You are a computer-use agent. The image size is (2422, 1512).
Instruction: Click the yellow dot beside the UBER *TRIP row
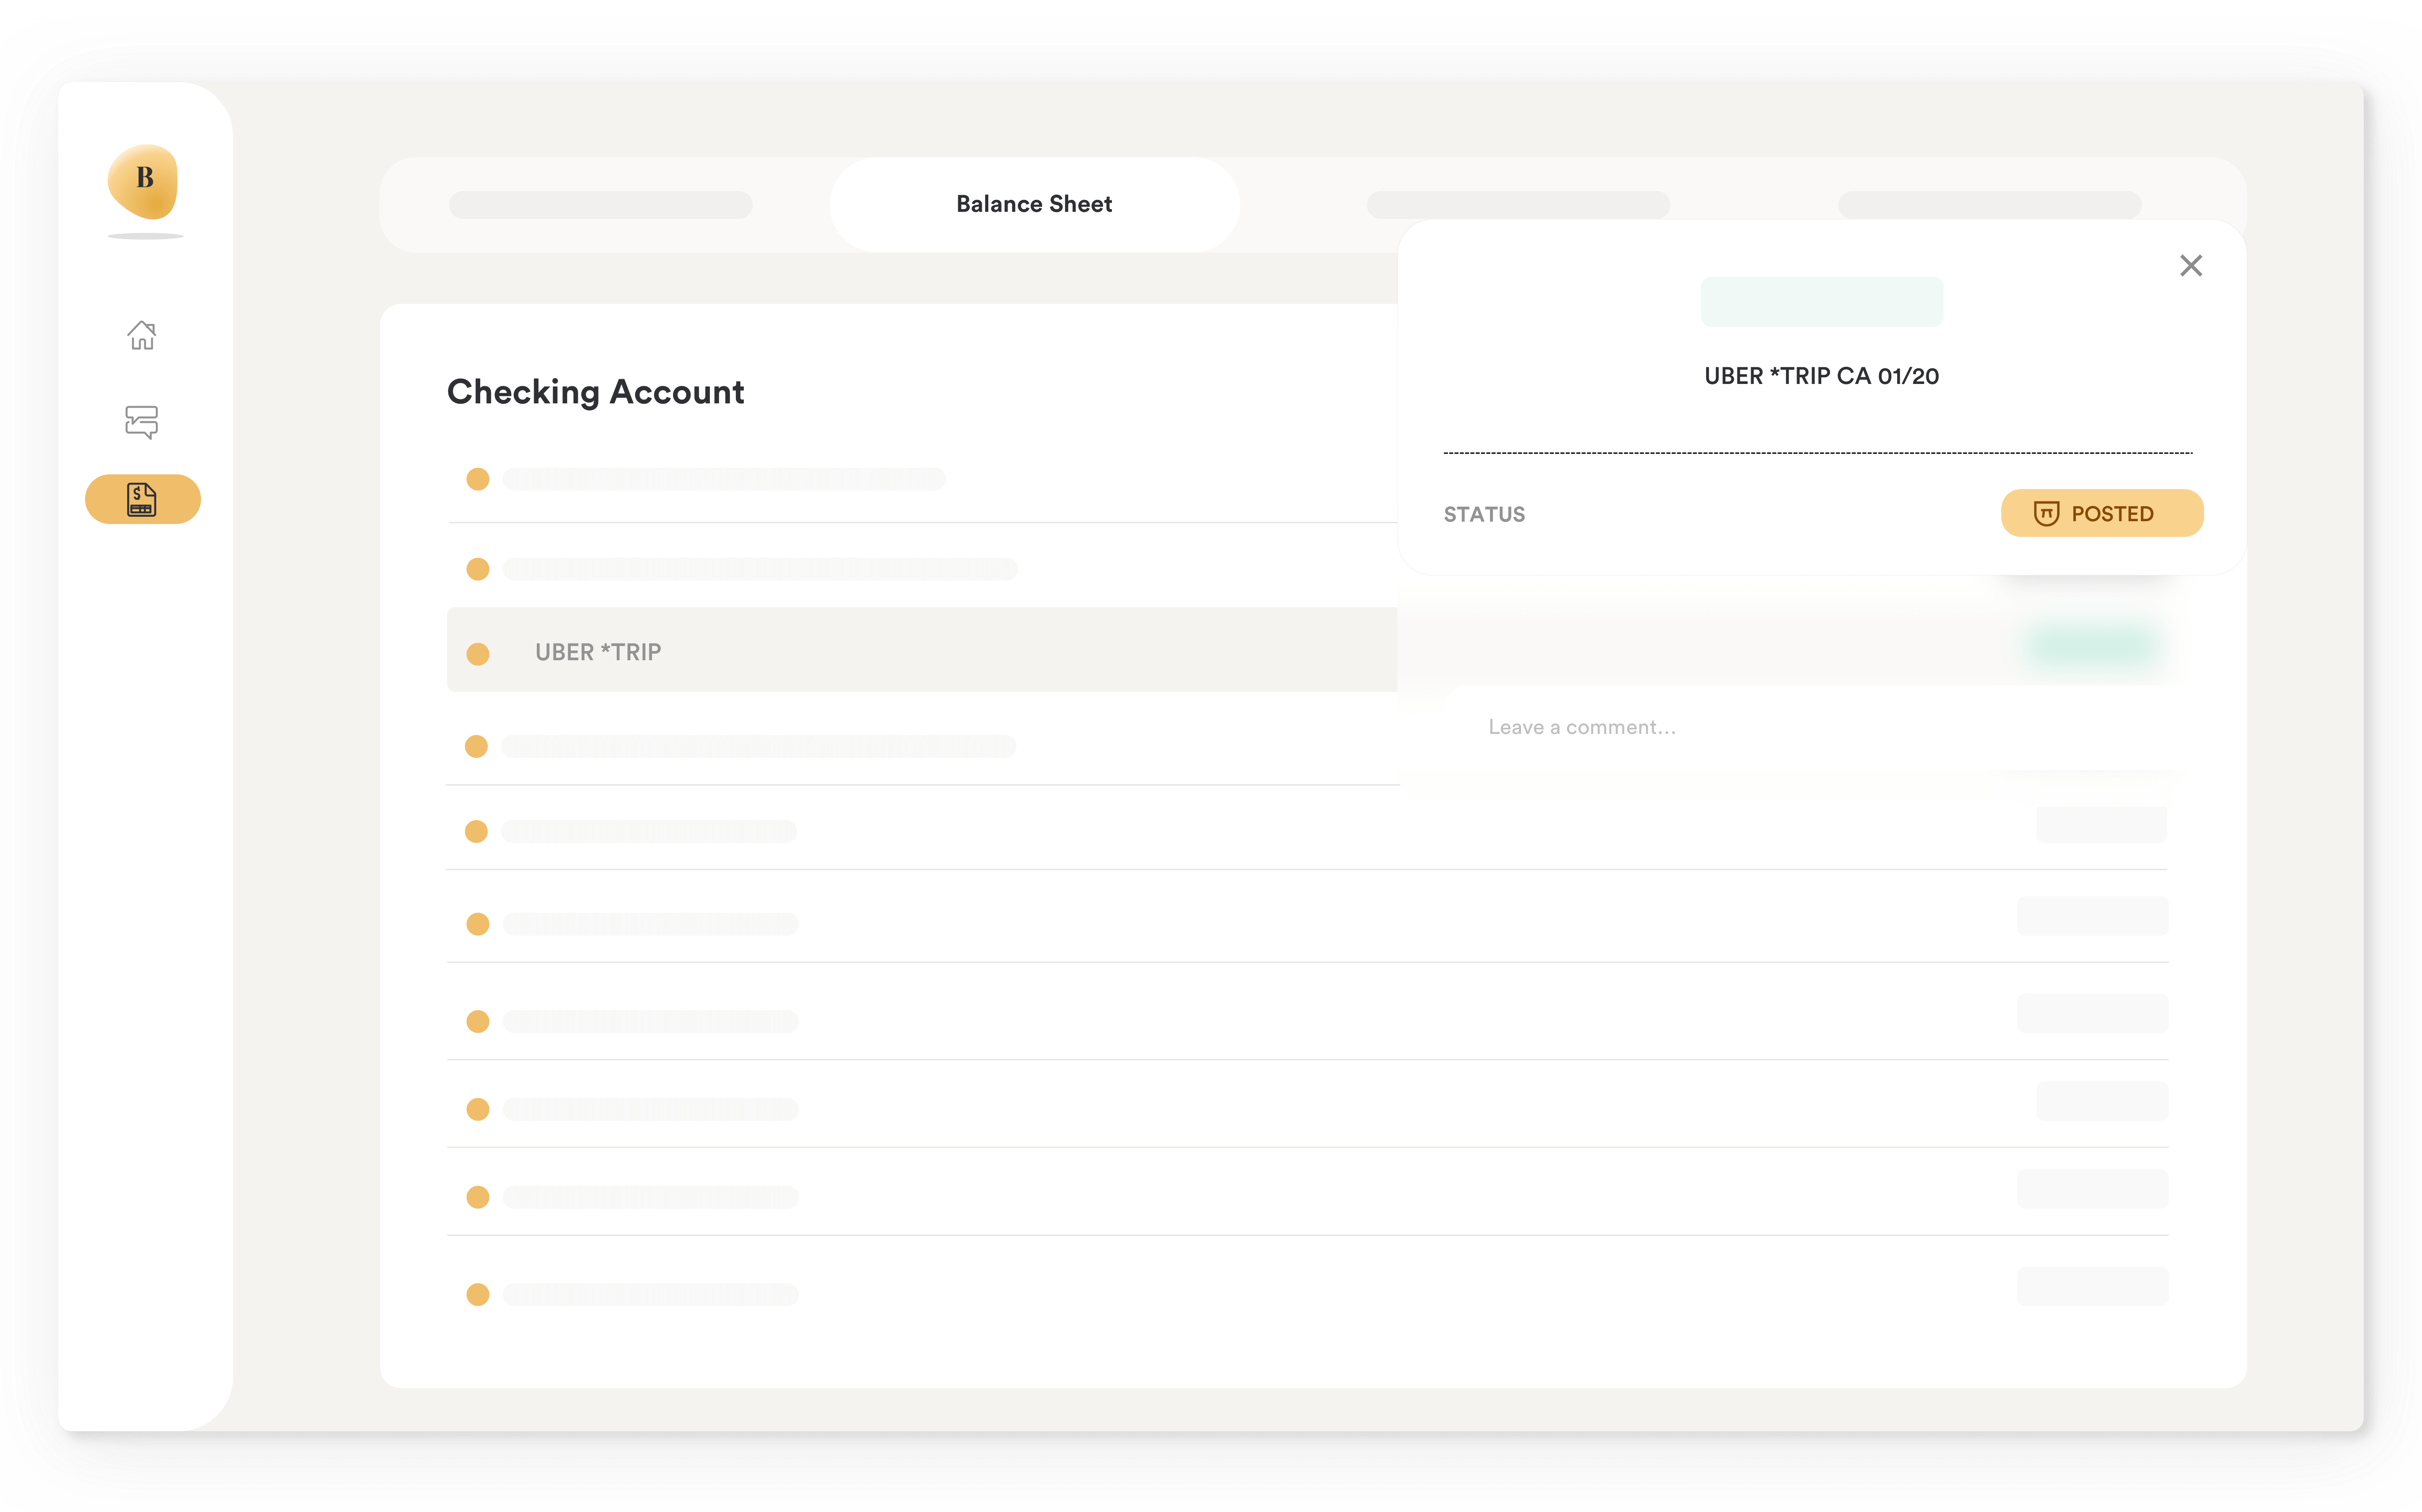coord(478,653)
